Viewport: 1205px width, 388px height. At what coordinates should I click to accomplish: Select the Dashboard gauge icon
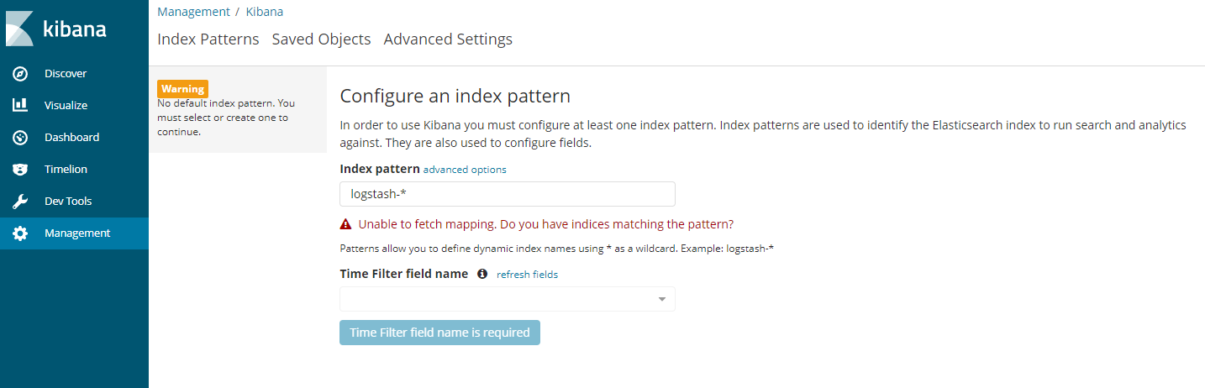click(20, 138)
